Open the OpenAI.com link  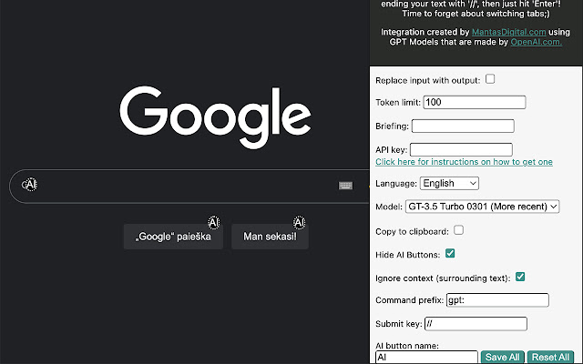(537, 42)
